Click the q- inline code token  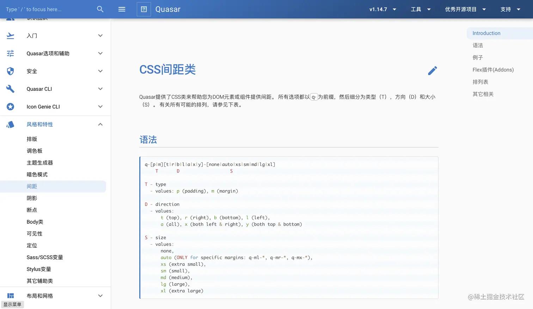coord(314,97)
